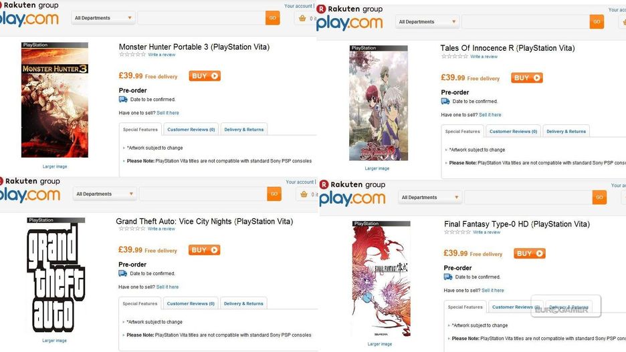Expand All Departments dropdown above Tales Of Innocence
This screenshot has width=626, height=352.
point(428,22)
